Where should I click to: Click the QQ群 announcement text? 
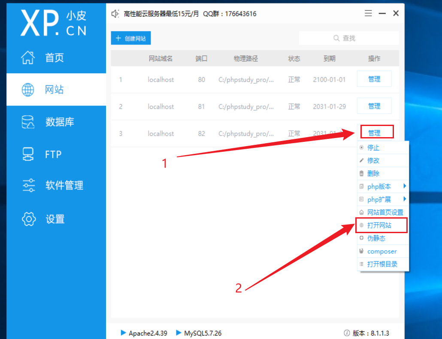230,14
